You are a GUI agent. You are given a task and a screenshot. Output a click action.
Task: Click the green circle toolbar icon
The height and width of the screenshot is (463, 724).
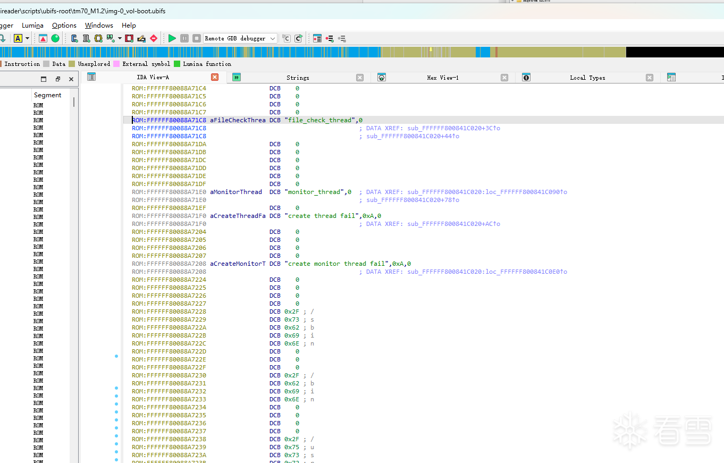pos(55,38)
